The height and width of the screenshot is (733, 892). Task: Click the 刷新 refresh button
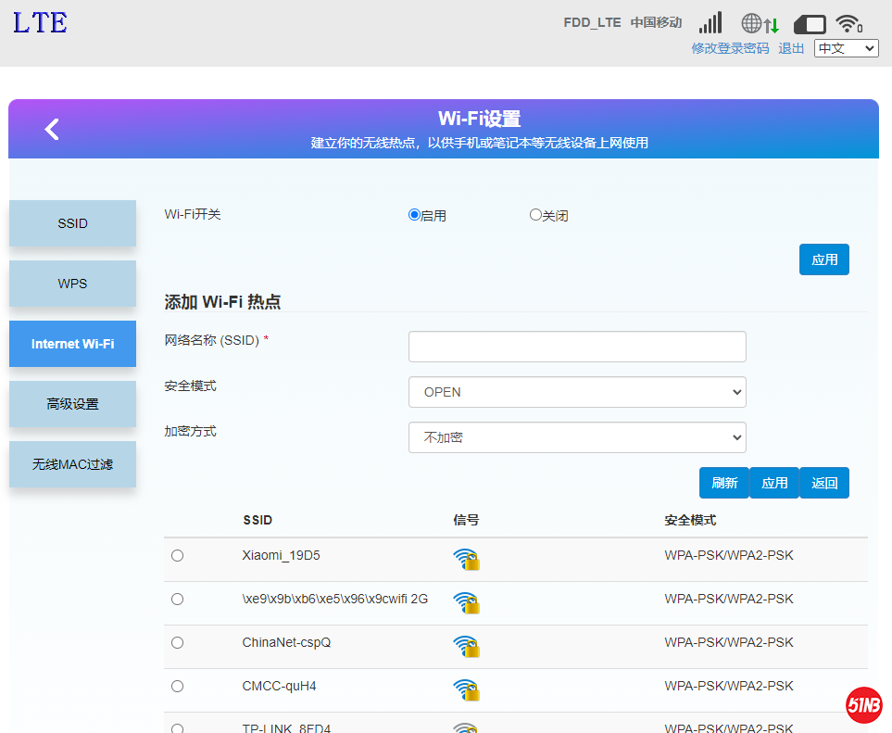[x=723, y=483]
